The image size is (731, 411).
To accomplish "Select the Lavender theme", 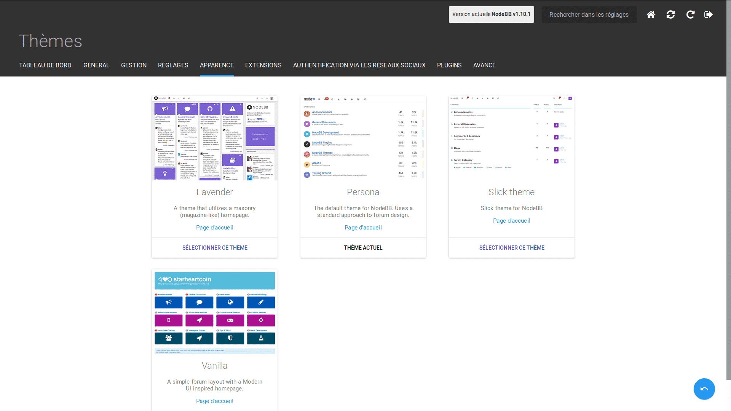I will [x=215, y=248].
